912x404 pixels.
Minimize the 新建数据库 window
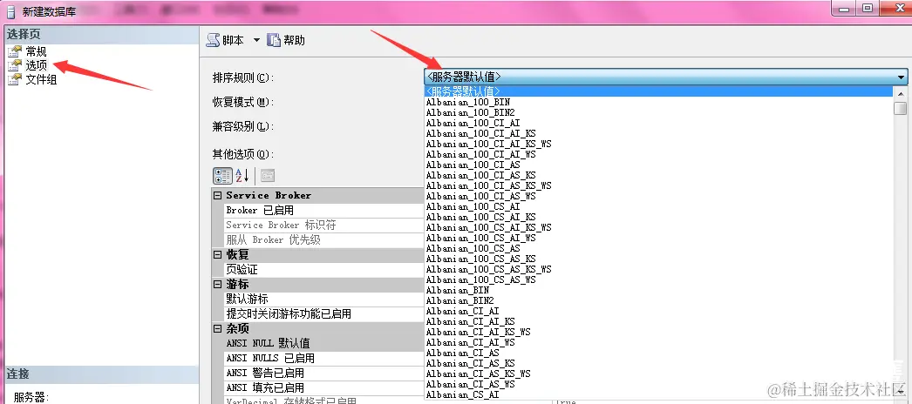pyautogui.click(x=843, y=9)
